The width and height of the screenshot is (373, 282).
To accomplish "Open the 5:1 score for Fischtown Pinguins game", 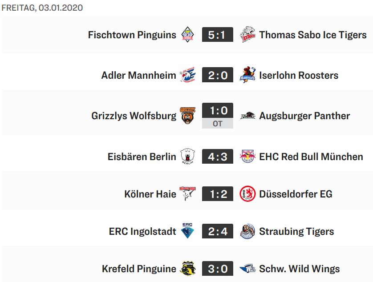I will point(217,35).
